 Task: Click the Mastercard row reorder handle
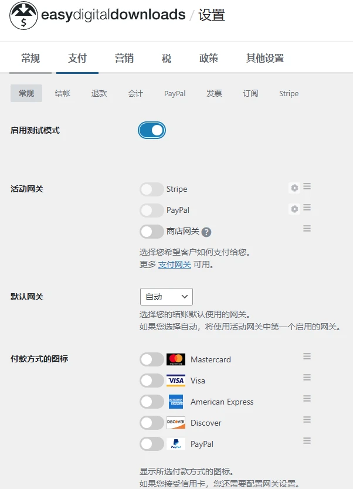click(307, 356)
